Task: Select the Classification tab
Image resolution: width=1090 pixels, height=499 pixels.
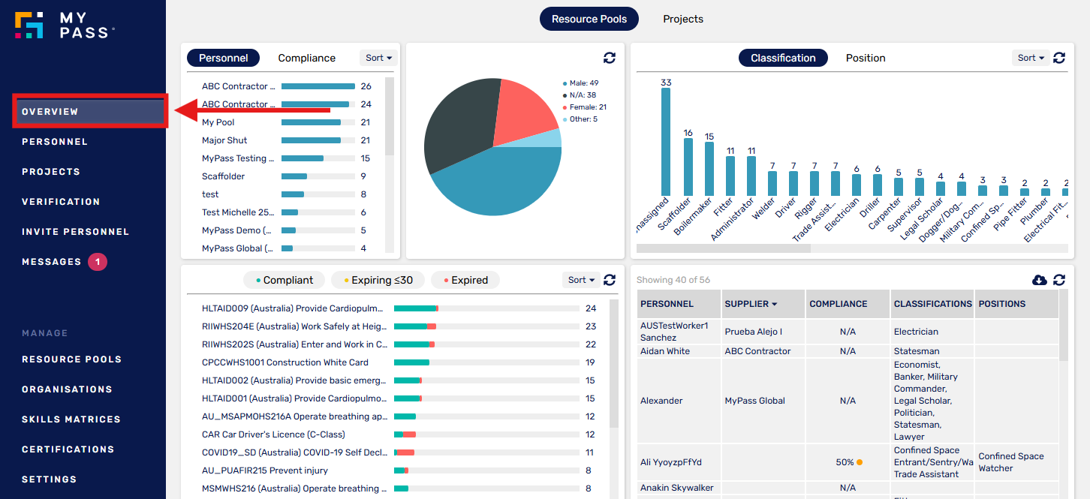Action: 783,58
